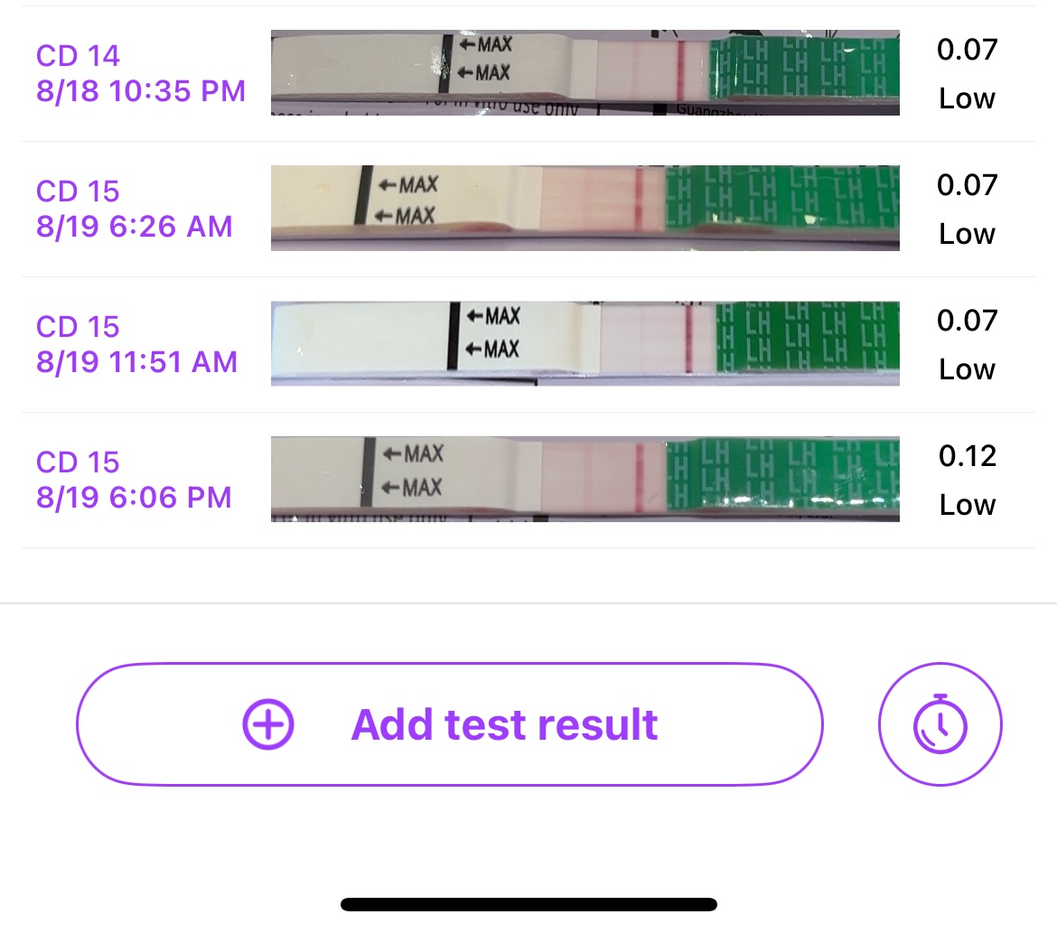Tap the 0.07 value for 8/19 11:51 AM
1057x933 pixels.
(967, 320)
